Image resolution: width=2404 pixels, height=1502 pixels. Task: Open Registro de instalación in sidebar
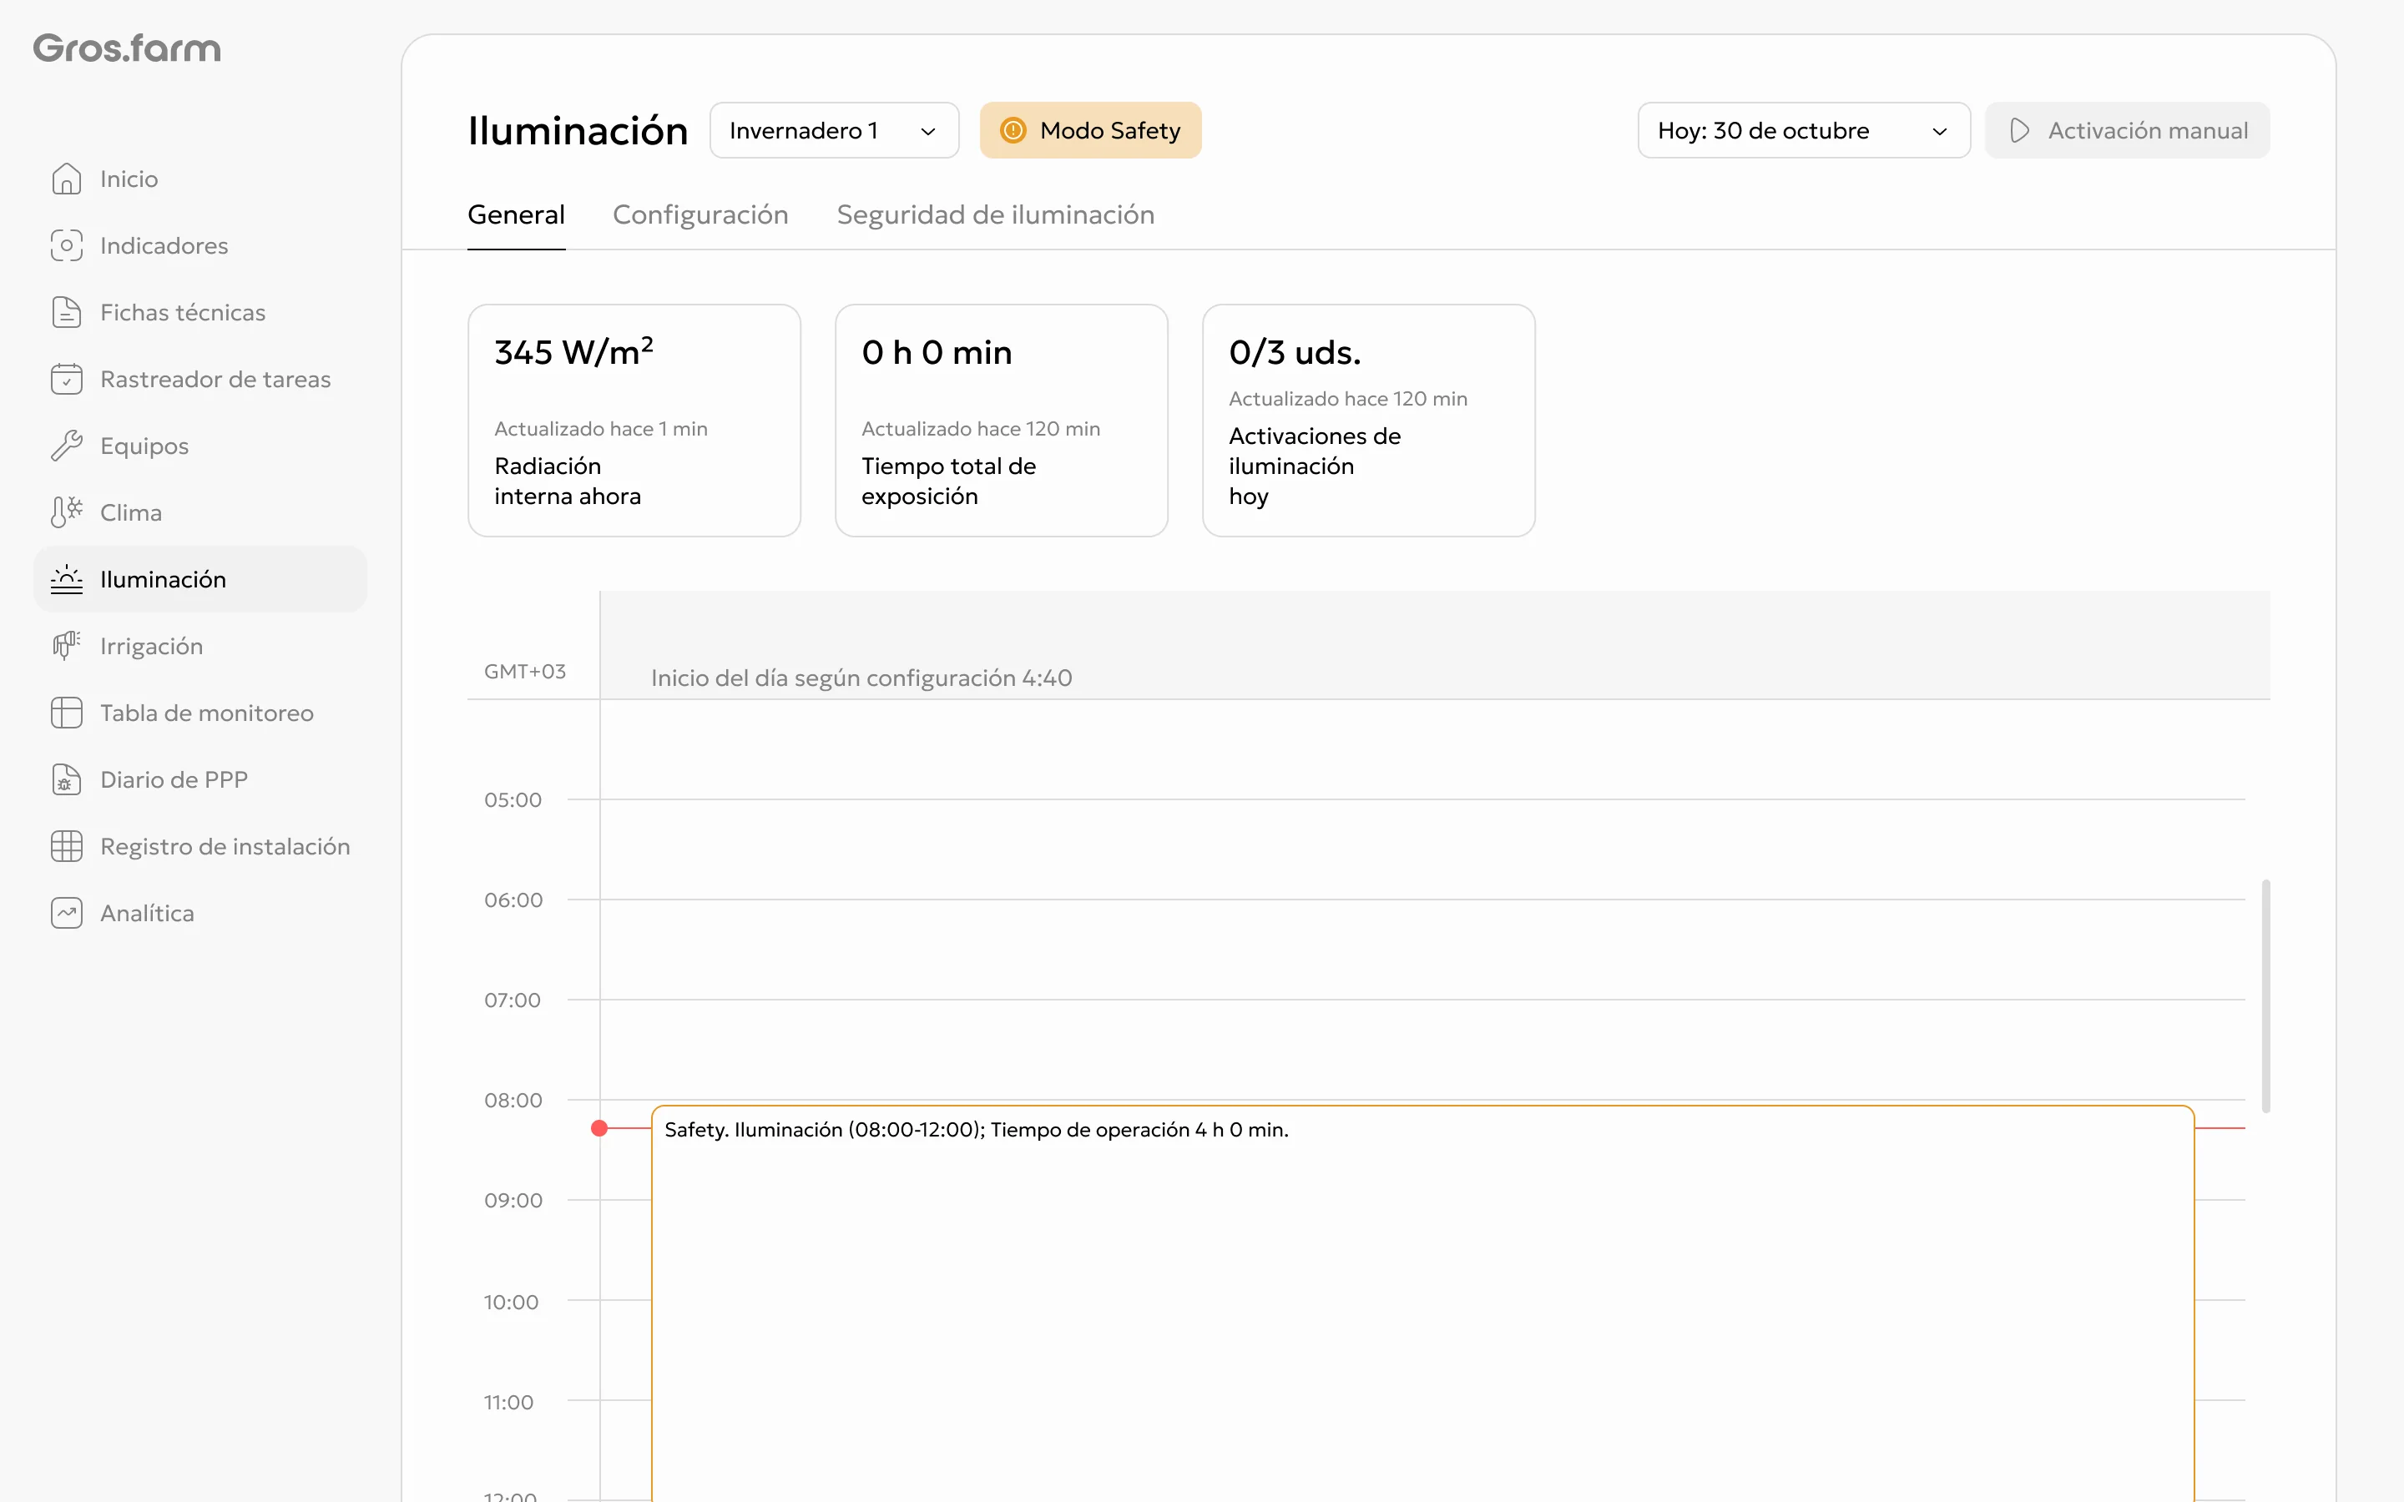(199, 845)
